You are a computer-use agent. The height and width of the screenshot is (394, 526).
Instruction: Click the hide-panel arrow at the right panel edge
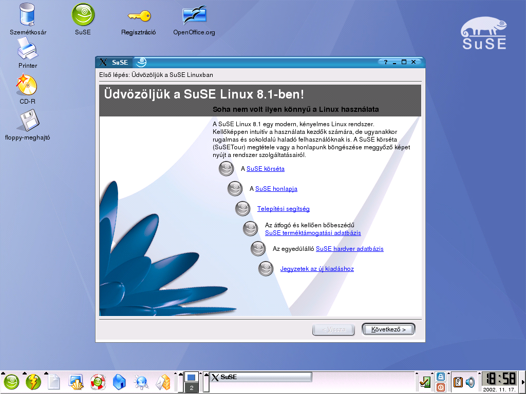coord(522,382)
